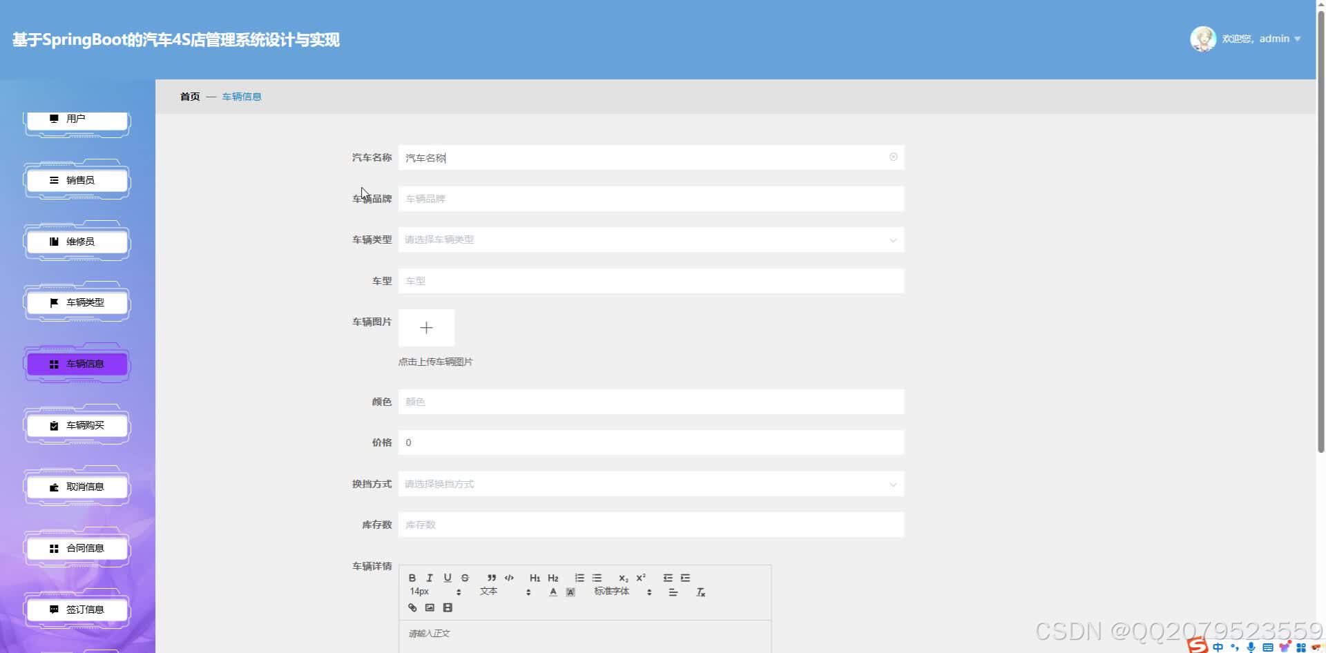Insert a bulleted list
This screenshot has width=1326, height=653.
coord(597,578)
